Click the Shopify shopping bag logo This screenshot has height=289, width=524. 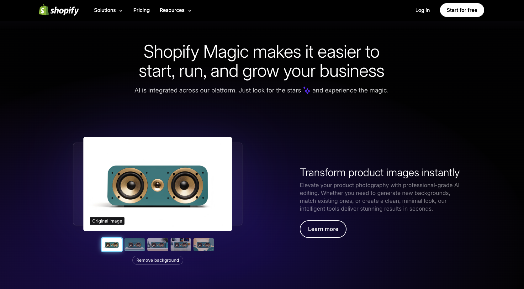pos(44,10)
